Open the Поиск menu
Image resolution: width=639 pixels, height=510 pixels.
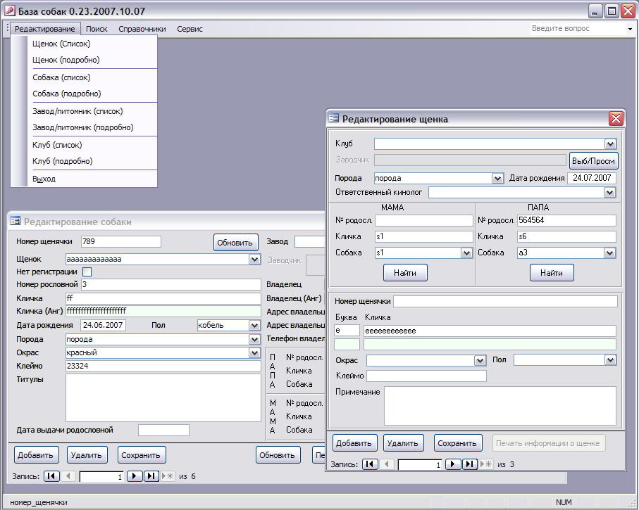(x=97, y=29)
